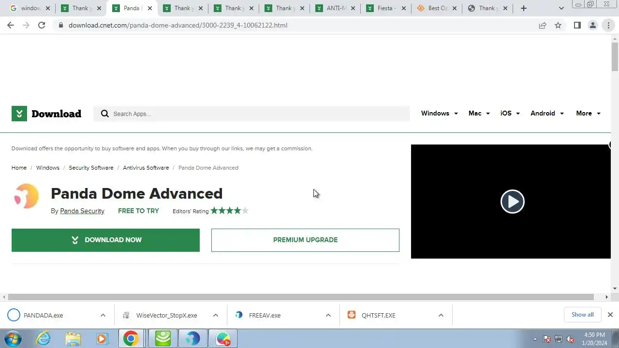Click the search magnifier icon
The width and height of the screenshot is (619, 348).
click(x=105, y=114)
